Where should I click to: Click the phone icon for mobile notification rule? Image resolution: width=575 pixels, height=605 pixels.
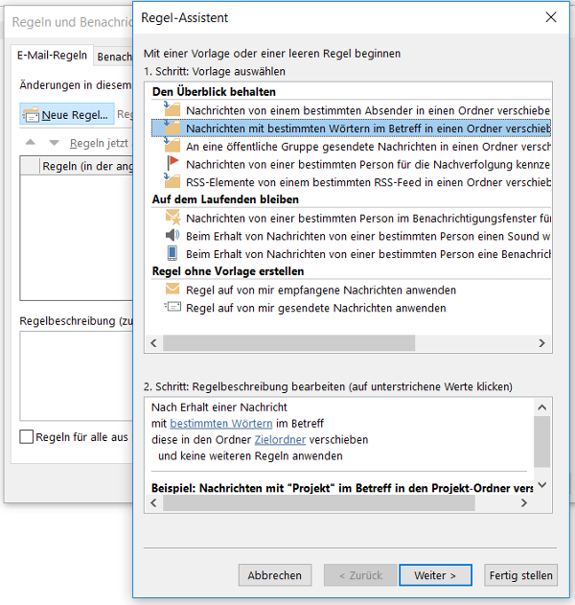(172, 254)
